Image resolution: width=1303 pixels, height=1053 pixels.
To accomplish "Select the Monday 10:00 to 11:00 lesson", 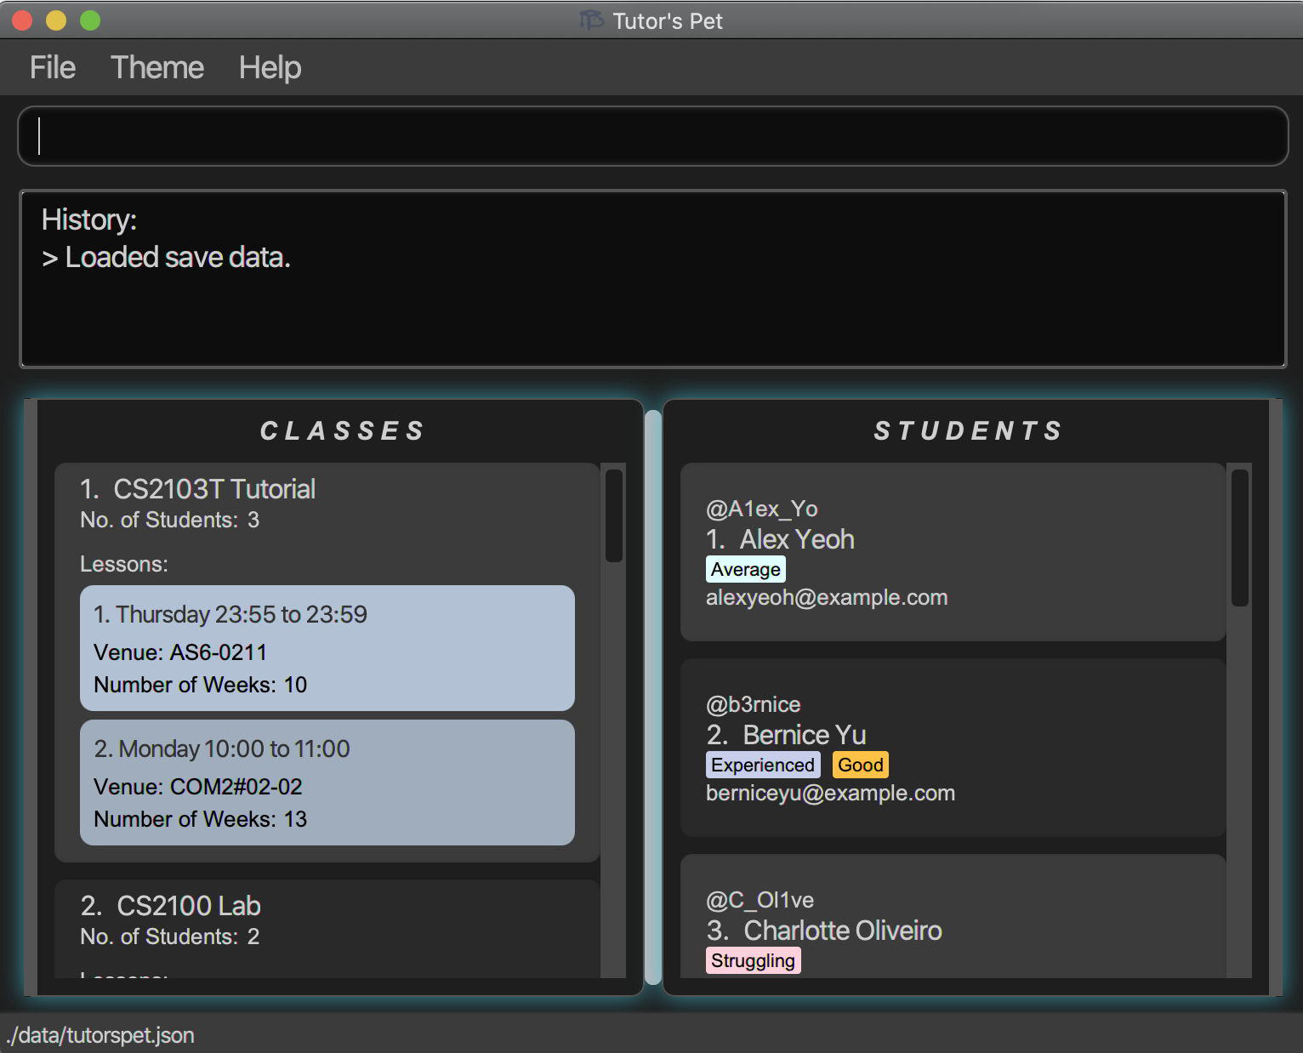I will (x=327, y=783).
